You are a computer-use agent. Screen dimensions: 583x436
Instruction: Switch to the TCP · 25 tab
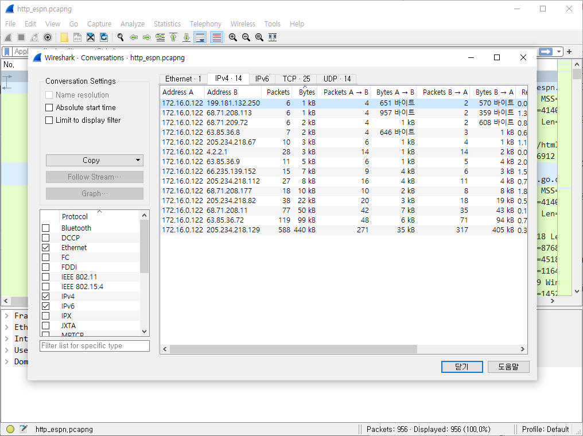pos(296,79)
